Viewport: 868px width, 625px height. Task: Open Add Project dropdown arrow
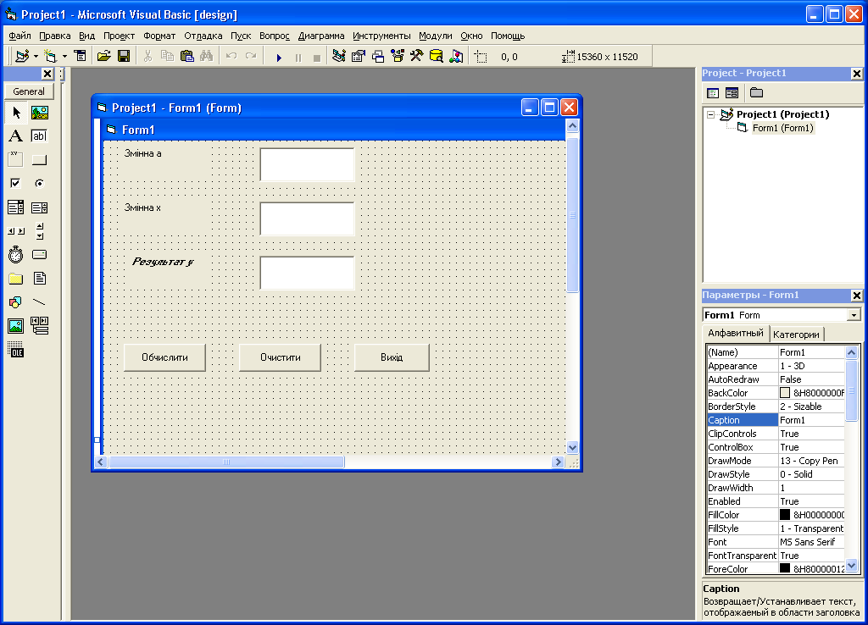click(x=36, y=57)
